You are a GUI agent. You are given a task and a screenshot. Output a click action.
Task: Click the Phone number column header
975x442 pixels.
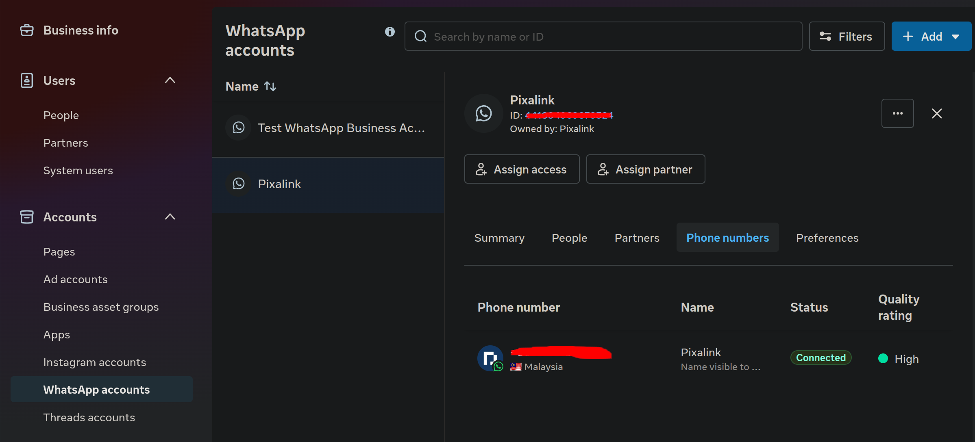(x=518, y=308)
